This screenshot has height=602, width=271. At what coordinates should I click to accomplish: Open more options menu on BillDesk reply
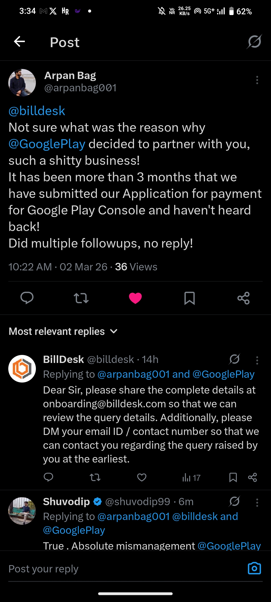pos(257,360)
